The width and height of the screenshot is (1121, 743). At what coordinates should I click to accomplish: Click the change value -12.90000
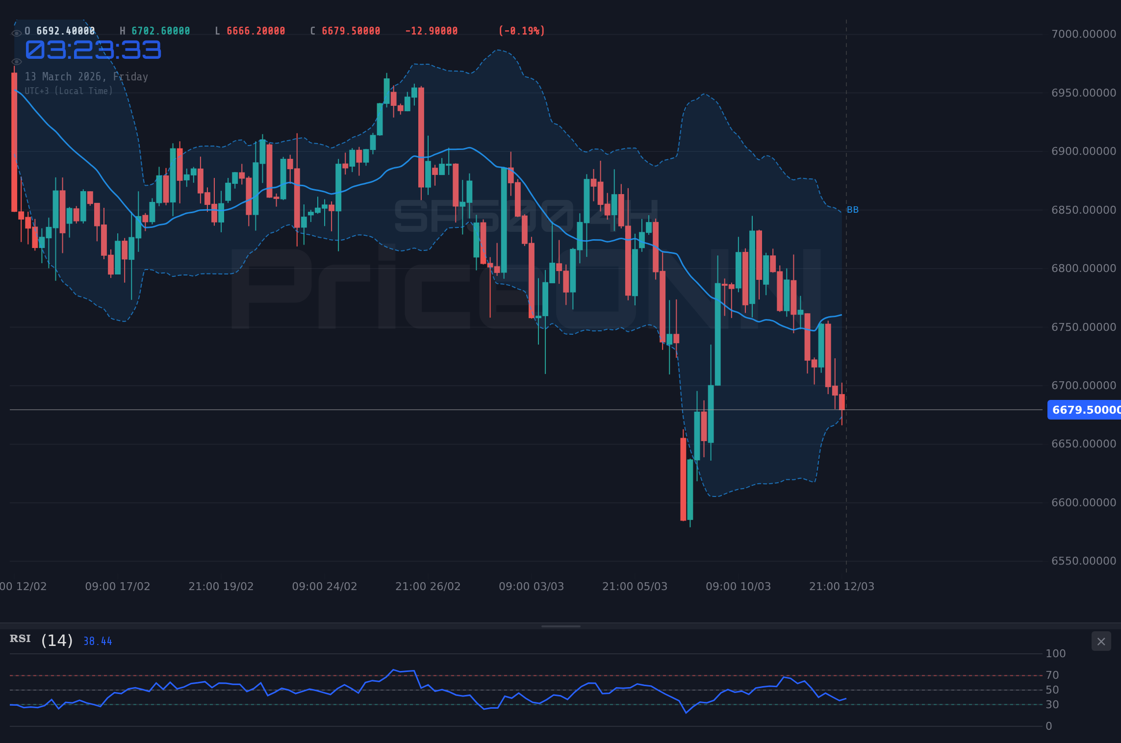click(x=432, y=31)
